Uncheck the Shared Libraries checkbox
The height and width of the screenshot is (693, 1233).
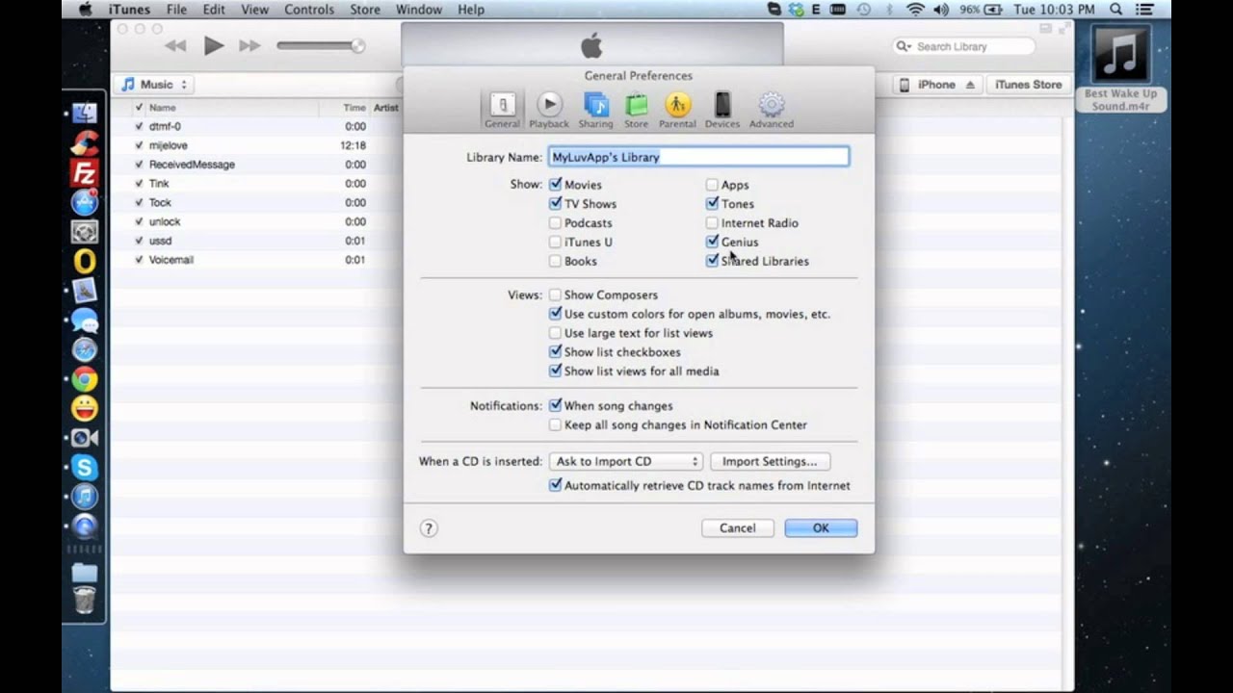(712, 261)
